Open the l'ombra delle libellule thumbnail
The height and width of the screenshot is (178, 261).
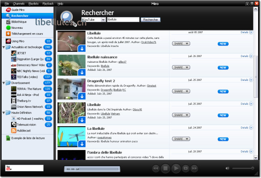coord(71,155)
